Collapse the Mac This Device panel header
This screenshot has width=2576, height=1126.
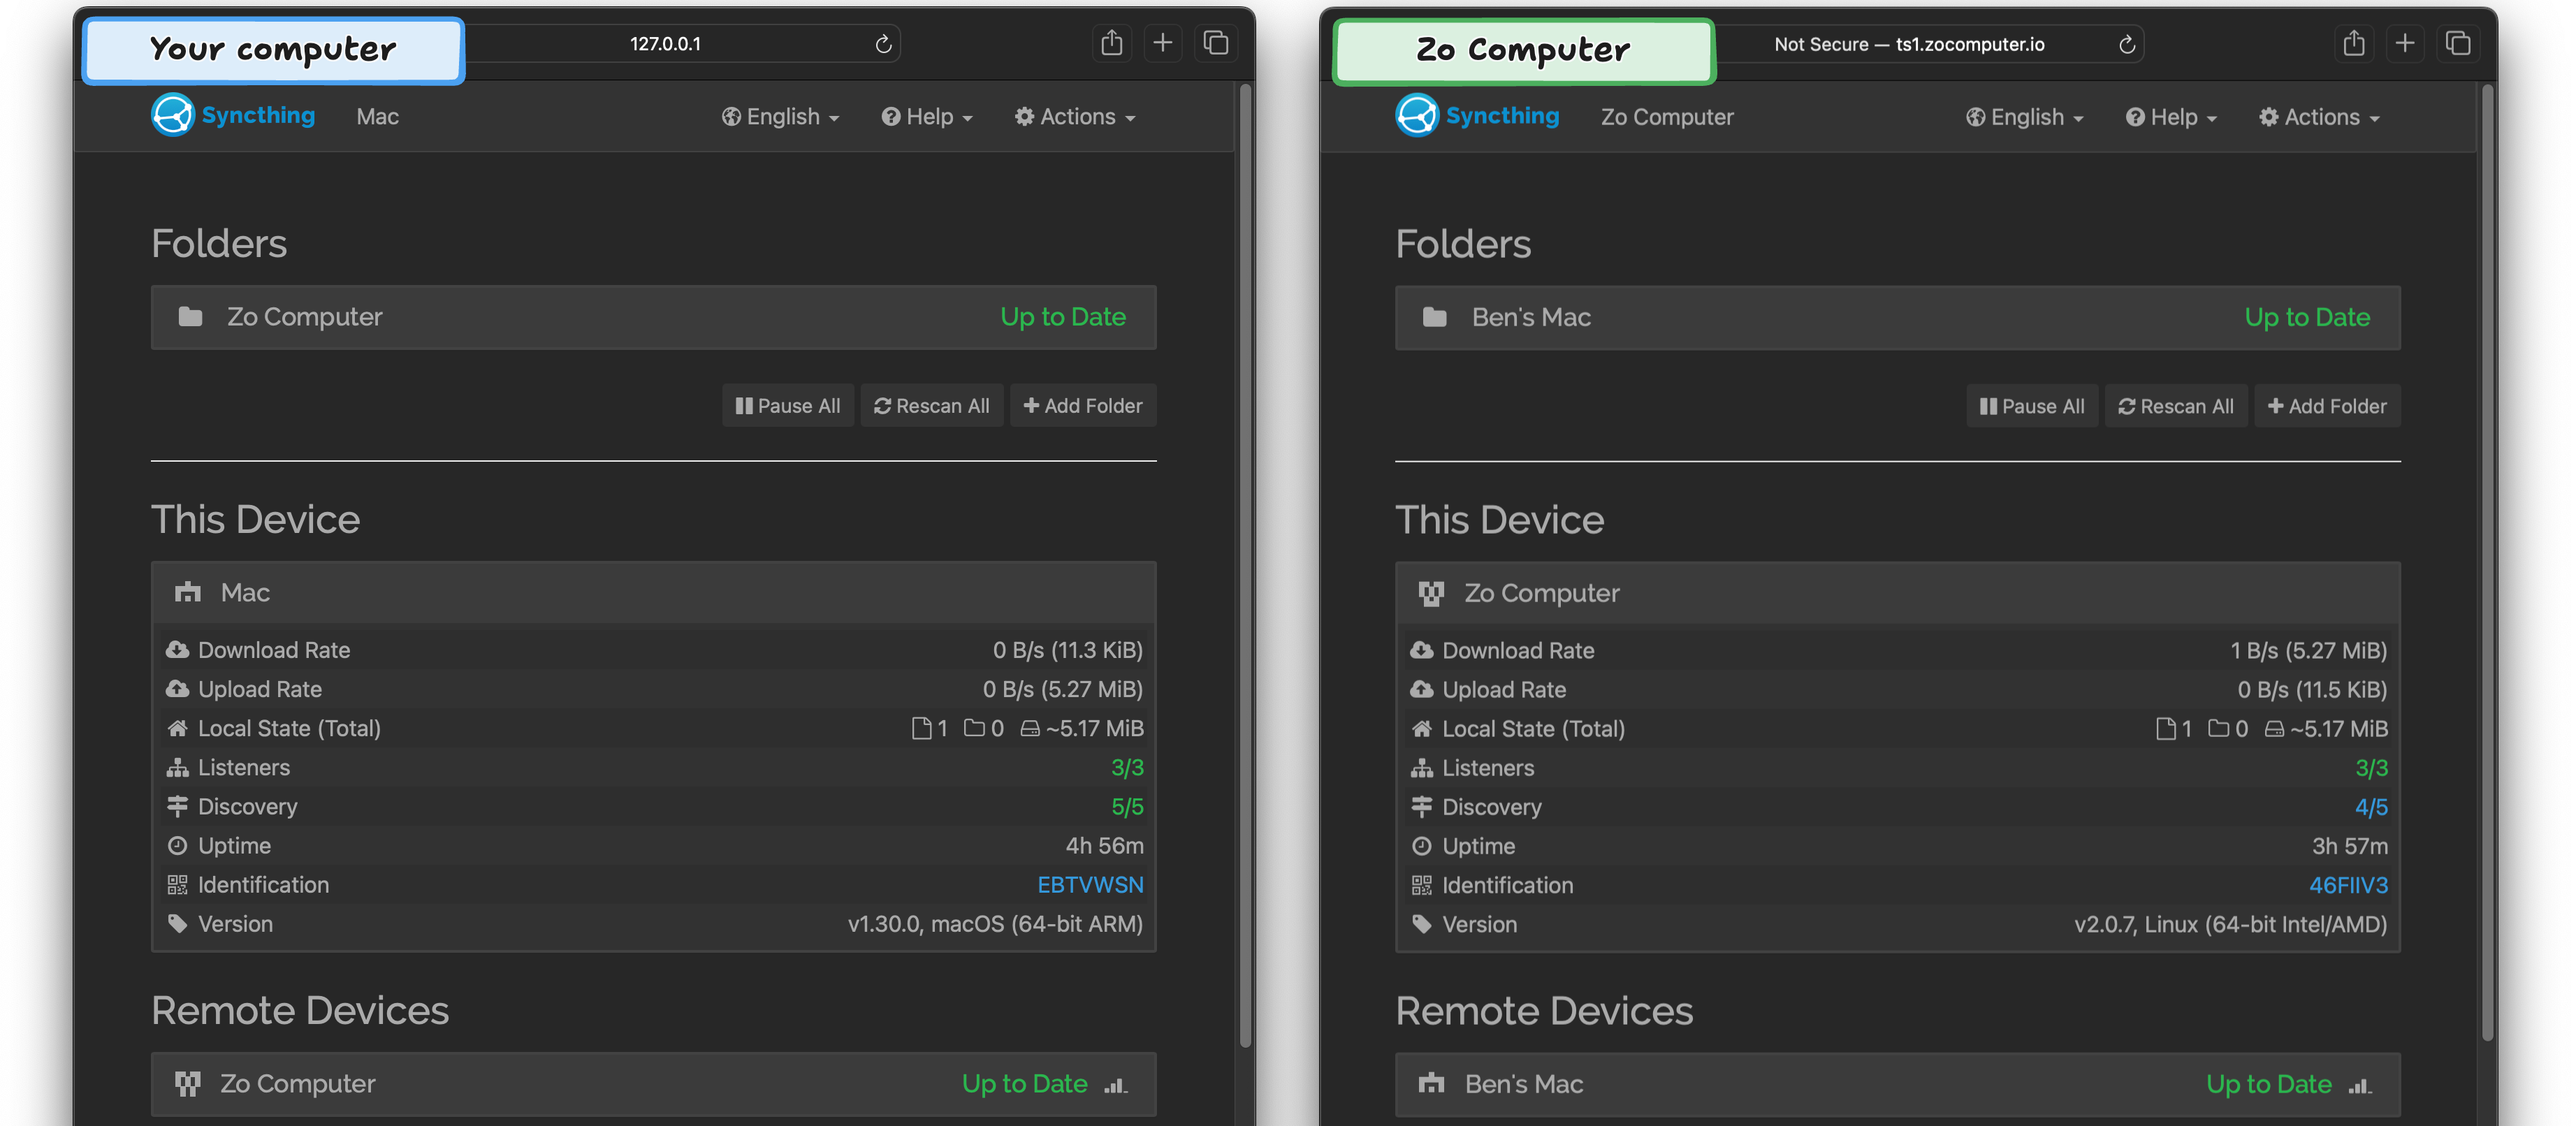(x=653, y=593)
